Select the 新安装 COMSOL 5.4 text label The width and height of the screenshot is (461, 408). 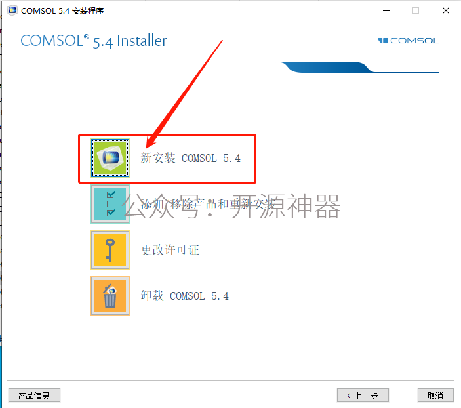point(191,158)
